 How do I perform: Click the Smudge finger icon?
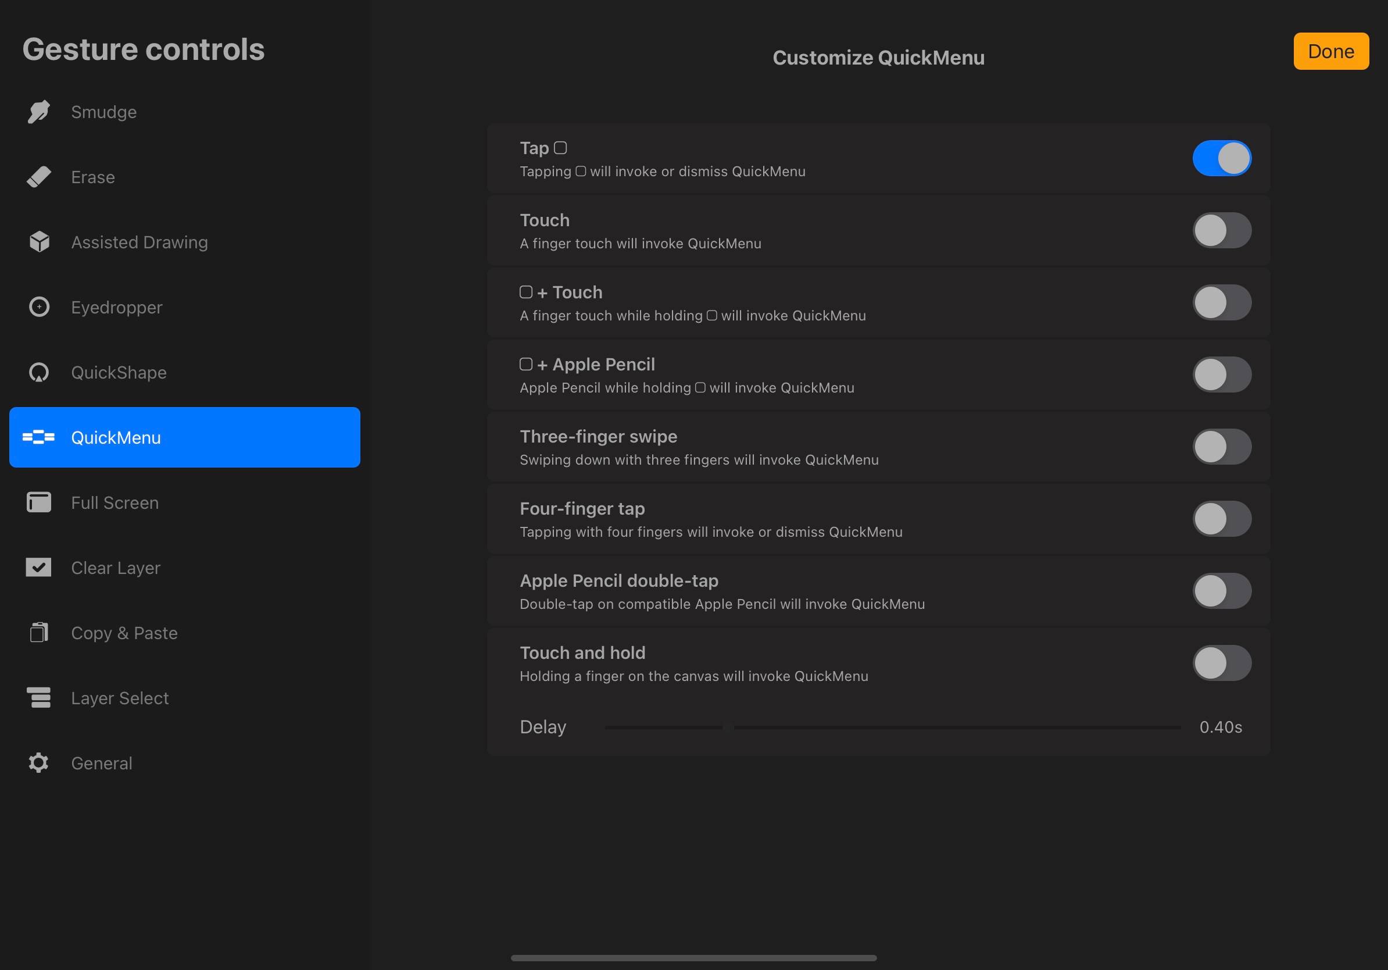coord(39,112)
